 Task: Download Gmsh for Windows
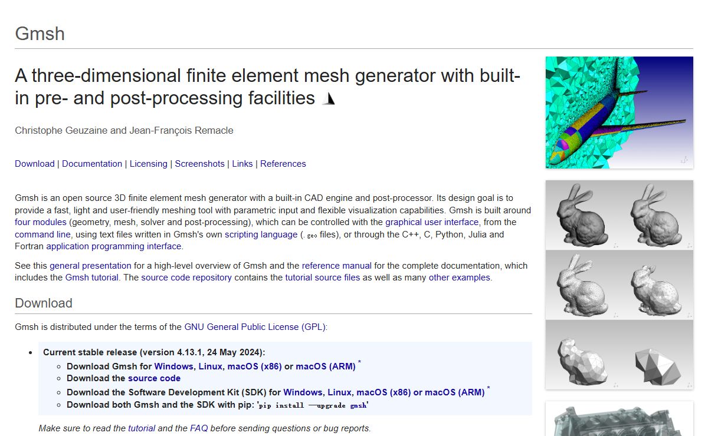coord(173,366)
